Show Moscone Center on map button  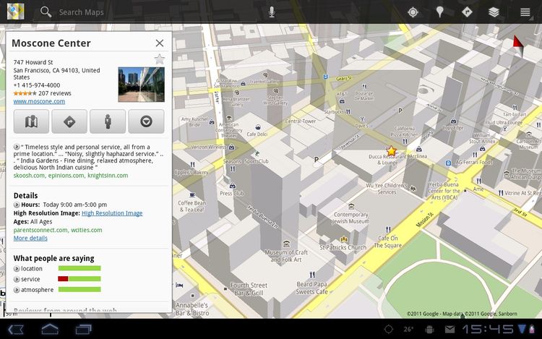[x=31, y=121]
